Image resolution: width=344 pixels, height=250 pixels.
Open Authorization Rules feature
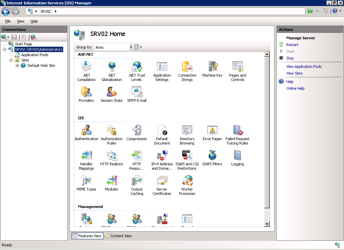(112, 135)
